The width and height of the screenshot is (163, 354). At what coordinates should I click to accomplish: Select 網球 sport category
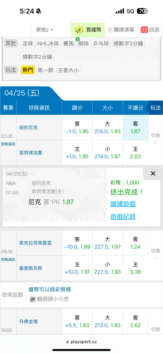[x=83, y=43]
